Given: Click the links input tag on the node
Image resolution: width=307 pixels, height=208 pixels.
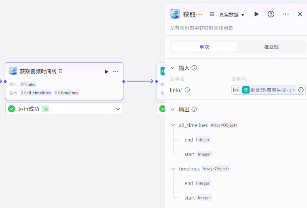Looking at the screenshot, I should click(x=28, y=84).
